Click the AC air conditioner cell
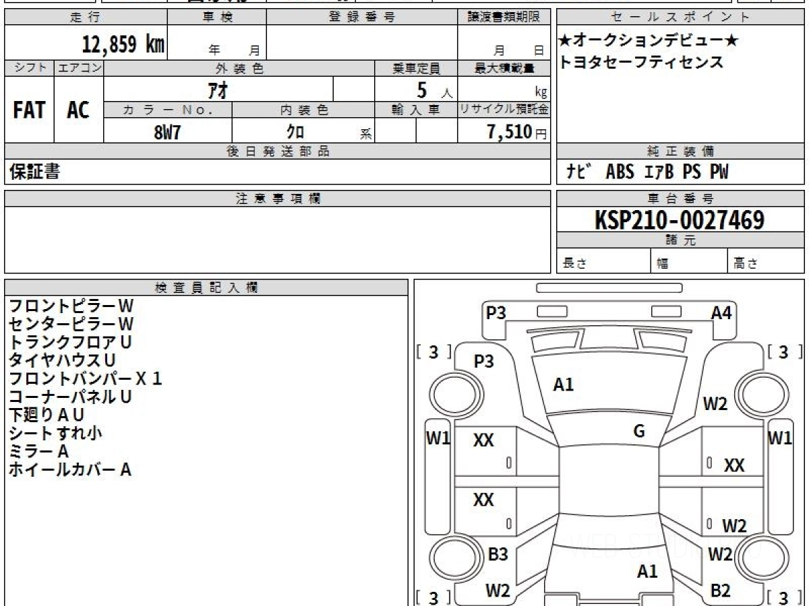 click(78, 110)
